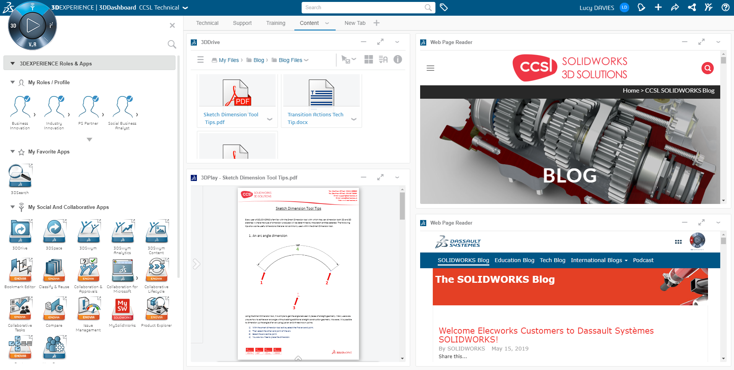This screenshot has height=370, width=734.
Task: Click the Education Blog link
Action: [x=514, y=260]
